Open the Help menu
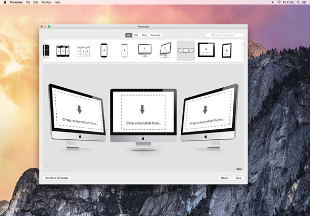This screenshot has height=216, width=310. [x=57, y=3]
